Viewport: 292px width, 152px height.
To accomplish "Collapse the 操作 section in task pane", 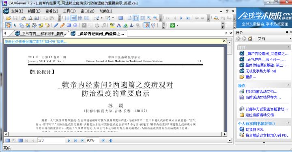I will (288, 85).
